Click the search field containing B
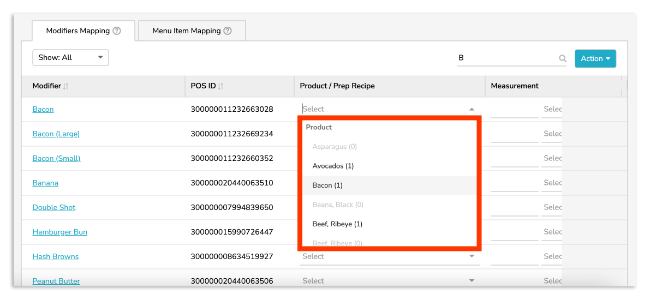Image resolution: width=650 pixels, height=300 pixels. (x=505, y=58)
